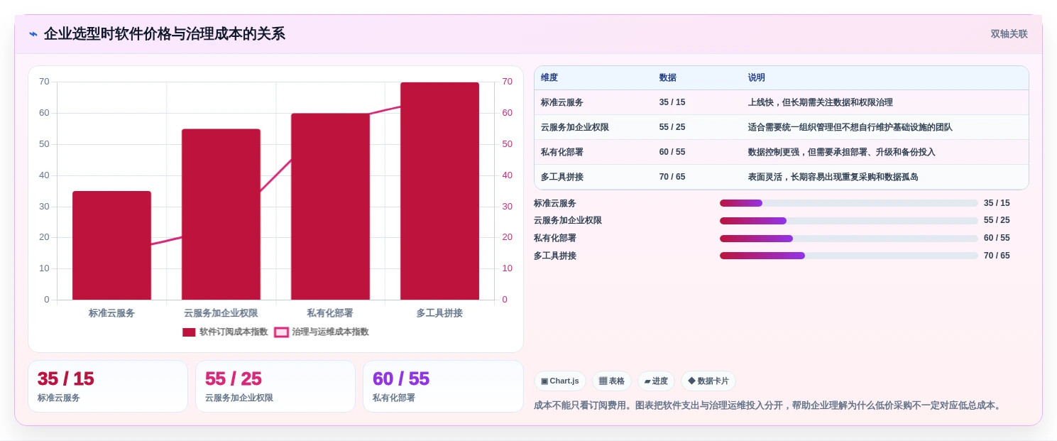The image size is (1057, 441).
Task: Click the 说明 table column header
Action: pyautogui.click(x=757, y=78)
